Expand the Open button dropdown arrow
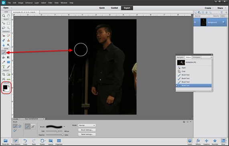Viewport: 229px width, 146px height. point(12,8)
